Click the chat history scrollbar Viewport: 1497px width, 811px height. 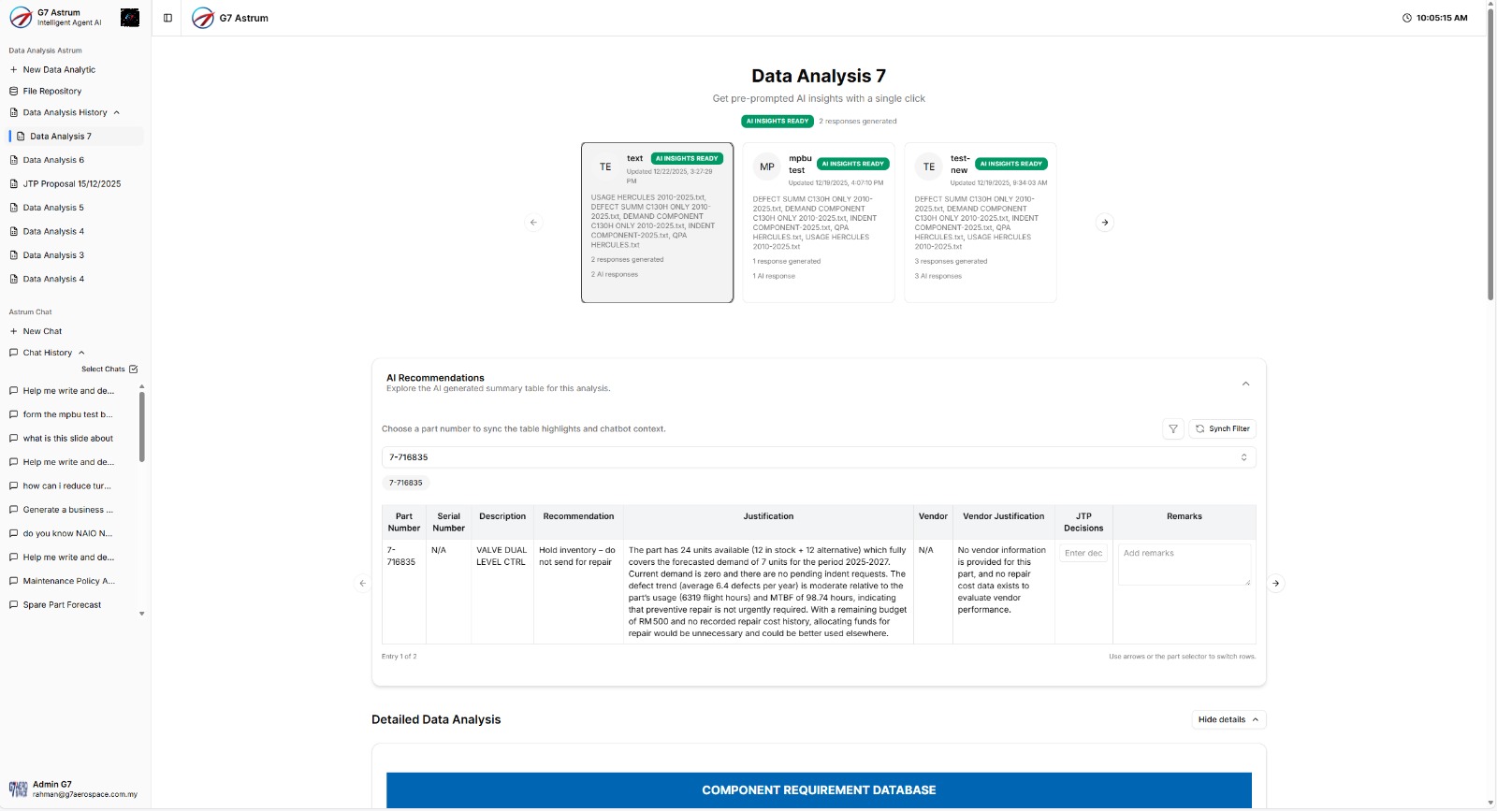(x=142, y=427)
